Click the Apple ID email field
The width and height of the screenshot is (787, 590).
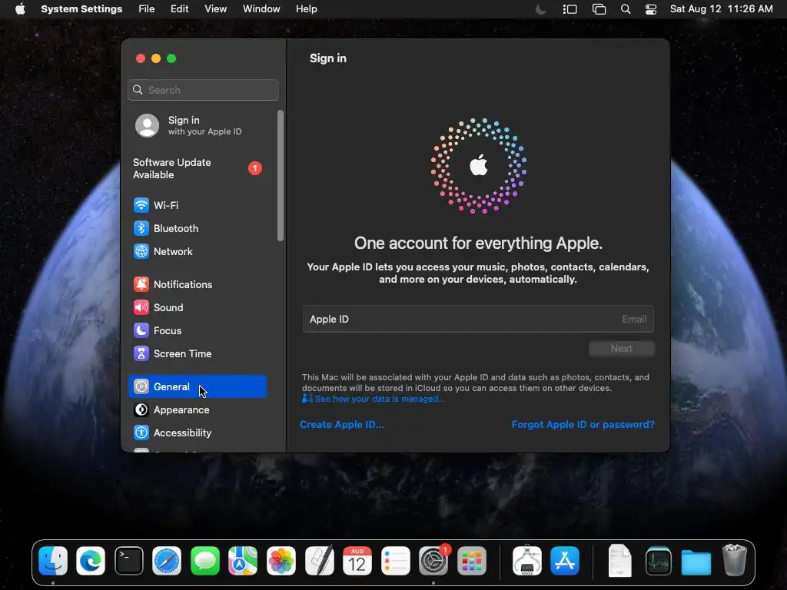click(x=478, y=319)
